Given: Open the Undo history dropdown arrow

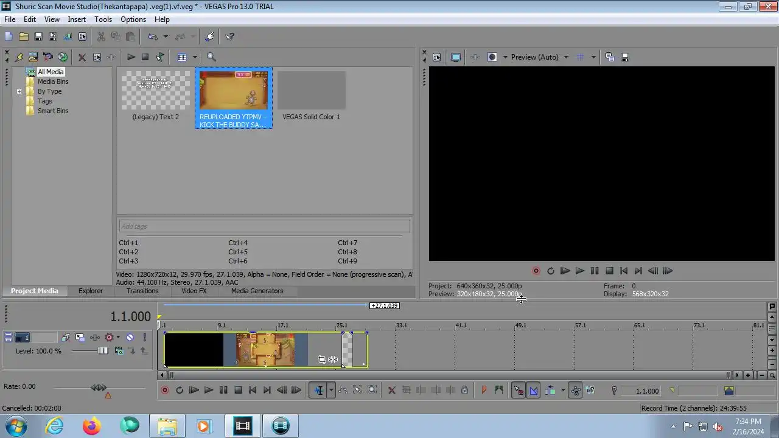Looking at the screenshot, I should pos(165,36).
